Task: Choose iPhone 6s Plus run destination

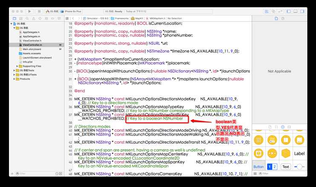Action: pos(71,11)
